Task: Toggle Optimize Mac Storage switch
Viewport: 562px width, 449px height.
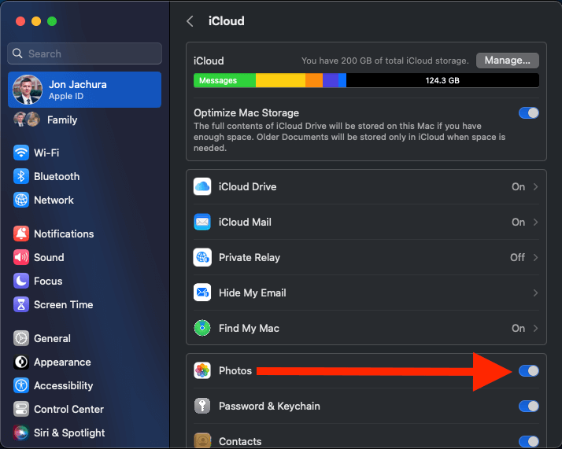Action: click(529, 113)
